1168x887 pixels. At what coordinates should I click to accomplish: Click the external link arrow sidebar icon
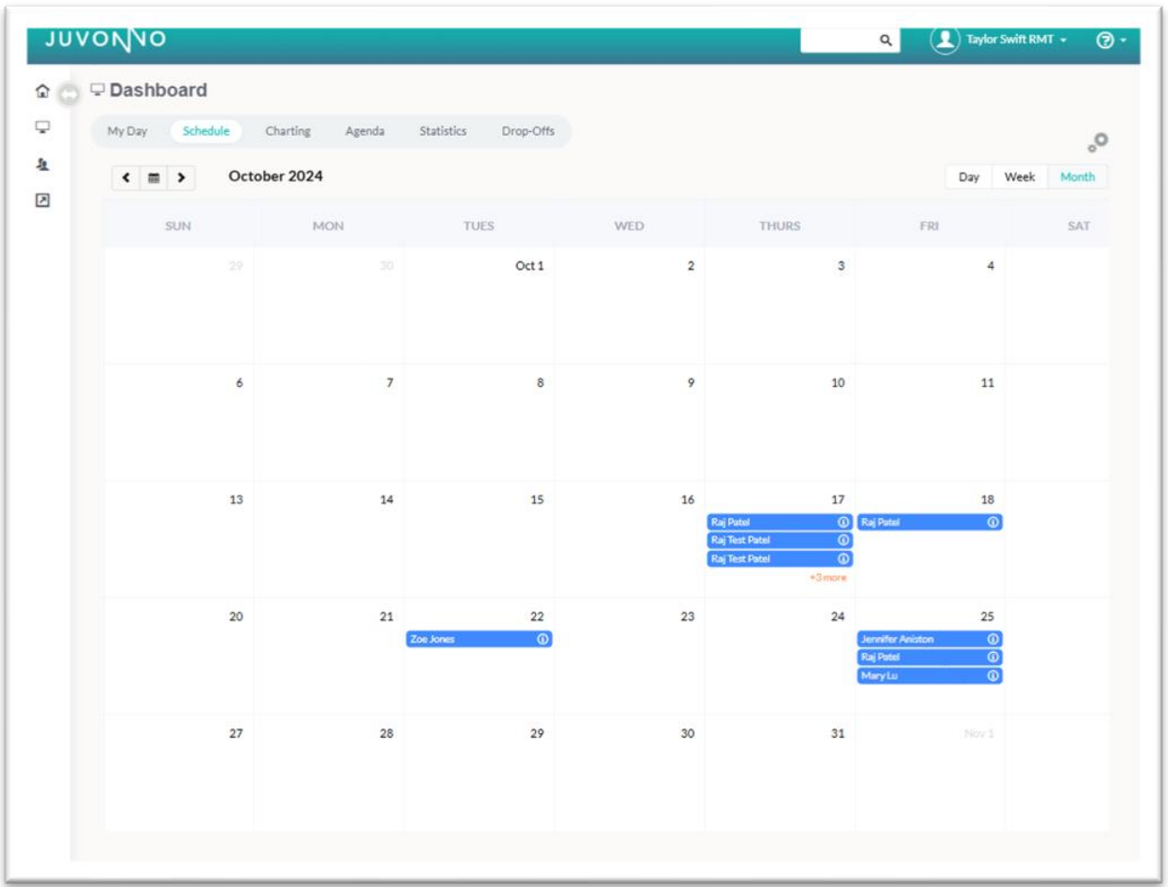pyautogui.click(x=42, y=200)
